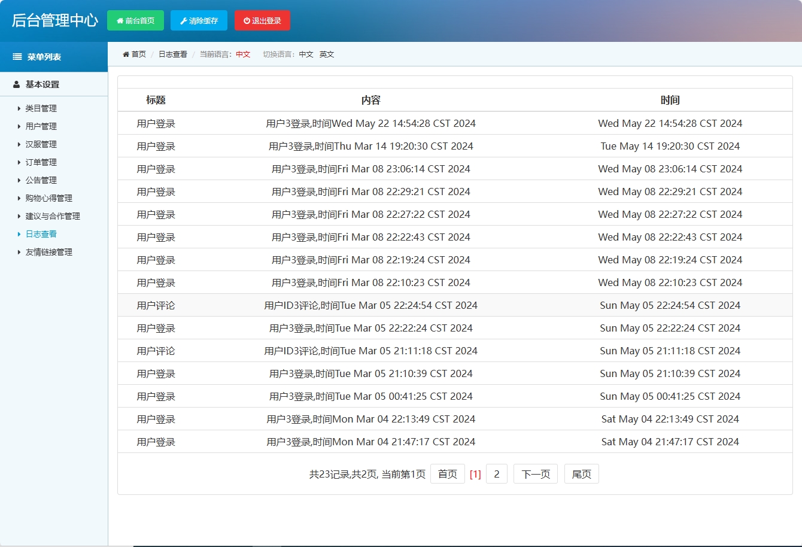The height and width of the screenshot is (547, 802).
Task: Expand the arrow beside 汉服管理
Action: [19, 144]
